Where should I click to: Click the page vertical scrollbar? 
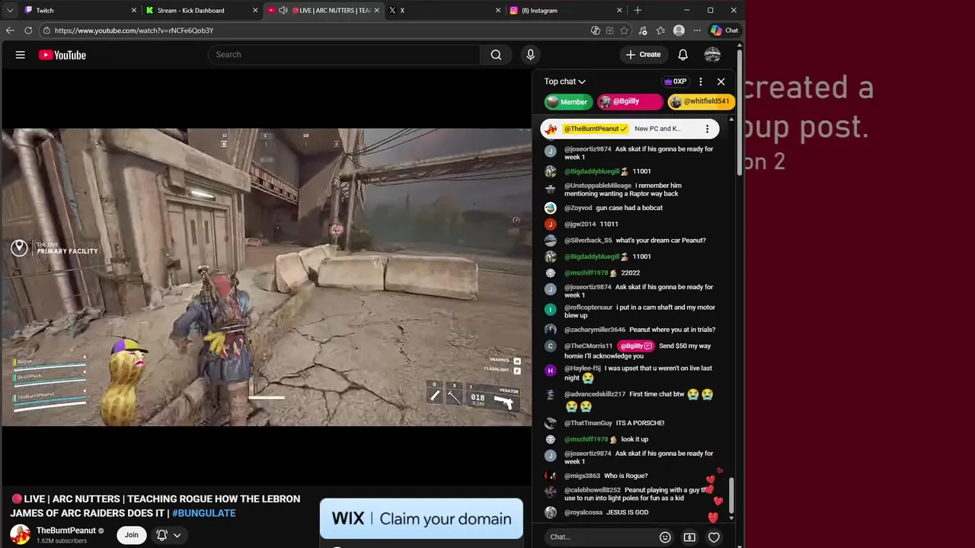[x=739, y=111]
